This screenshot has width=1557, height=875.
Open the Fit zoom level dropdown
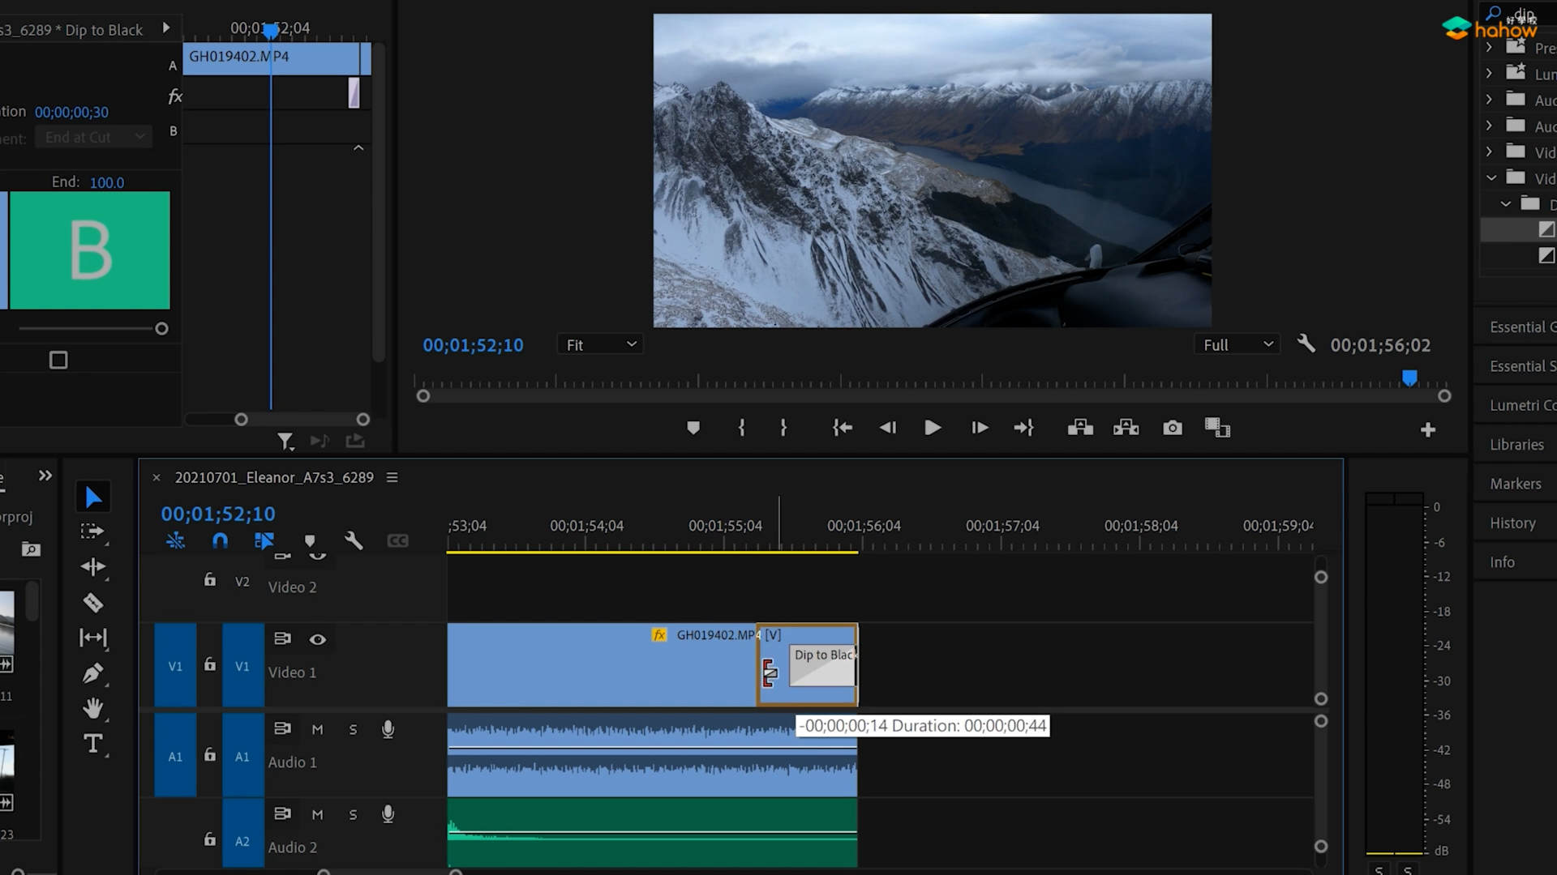600,345
